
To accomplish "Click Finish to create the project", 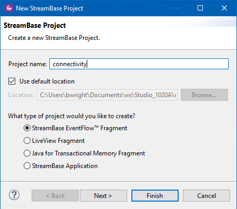I will click(155, 196).
